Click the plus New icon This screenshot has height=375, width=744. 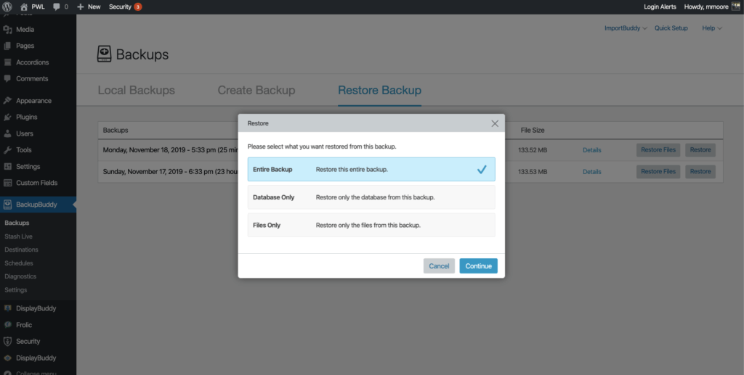tap(81, 7)
